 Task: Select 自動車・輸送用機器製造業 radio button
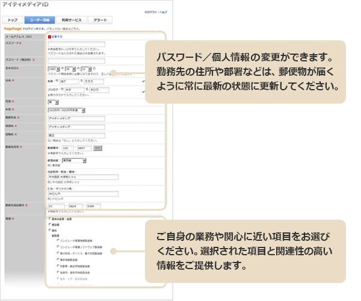58,265
